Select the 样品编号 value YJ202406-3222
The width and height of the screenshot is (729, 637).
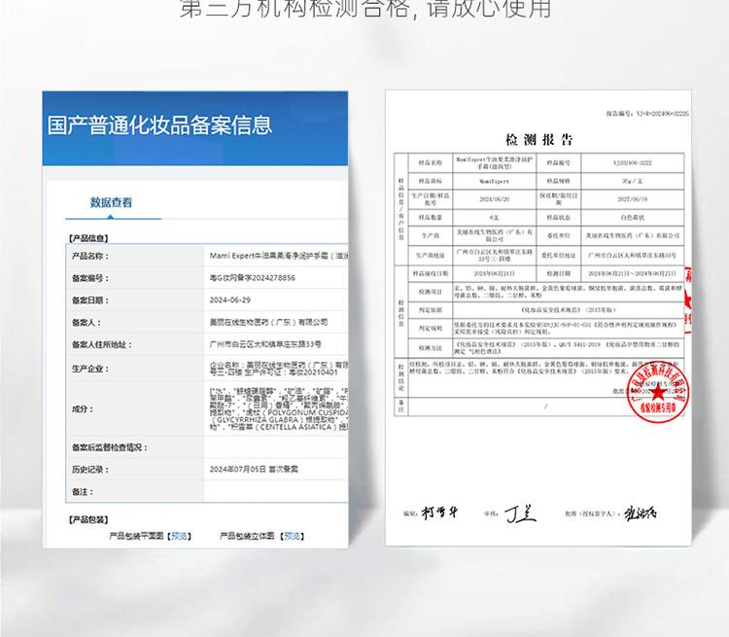[633, 162]
